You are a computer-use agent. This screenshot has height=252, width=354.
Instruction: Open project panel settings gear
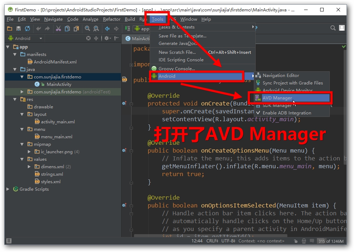(x=107, y=38)
